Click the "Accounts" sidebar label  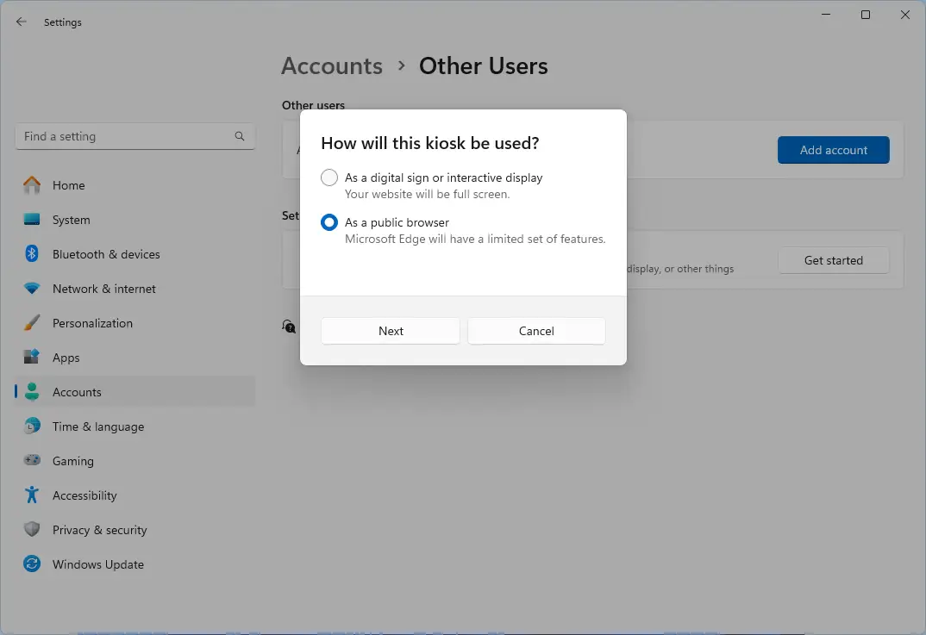[77, 392]
